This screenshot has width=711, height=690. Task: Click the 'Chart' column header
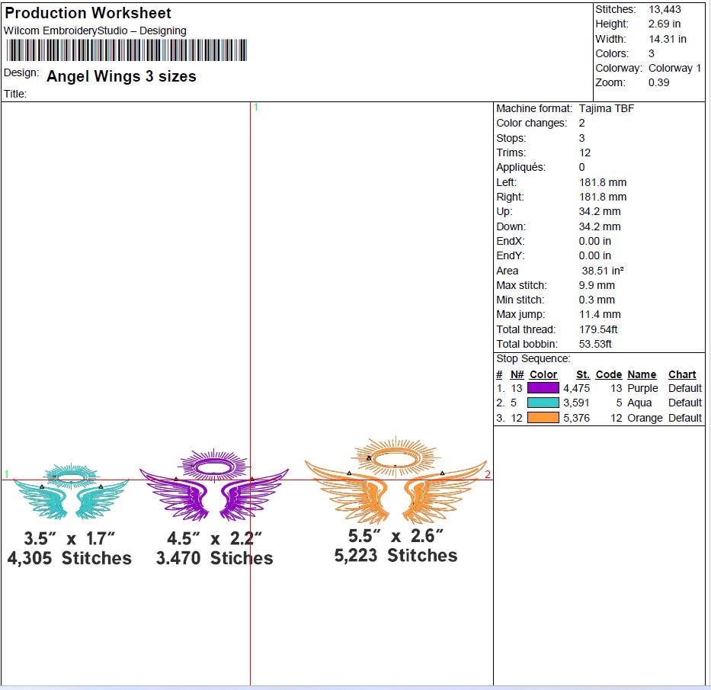pos(682,374)
